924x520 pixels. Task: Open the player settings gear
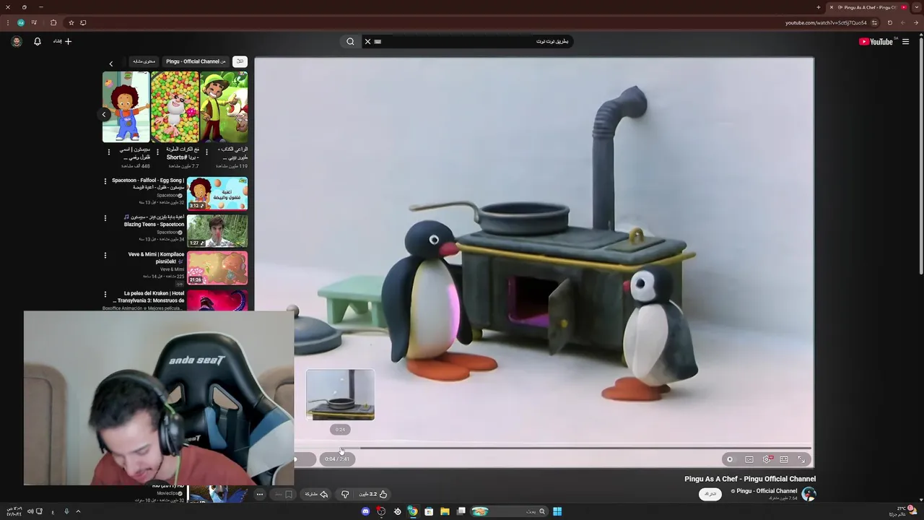(x=767, y=459)
